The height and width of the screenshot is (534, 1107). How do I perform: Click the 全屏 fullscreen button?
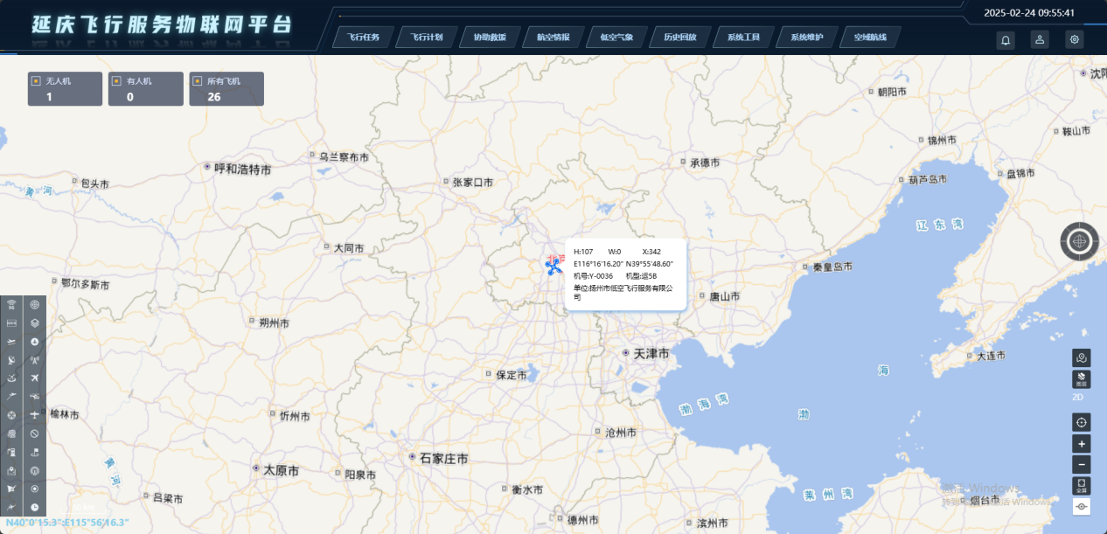(x=1082, y=486)
